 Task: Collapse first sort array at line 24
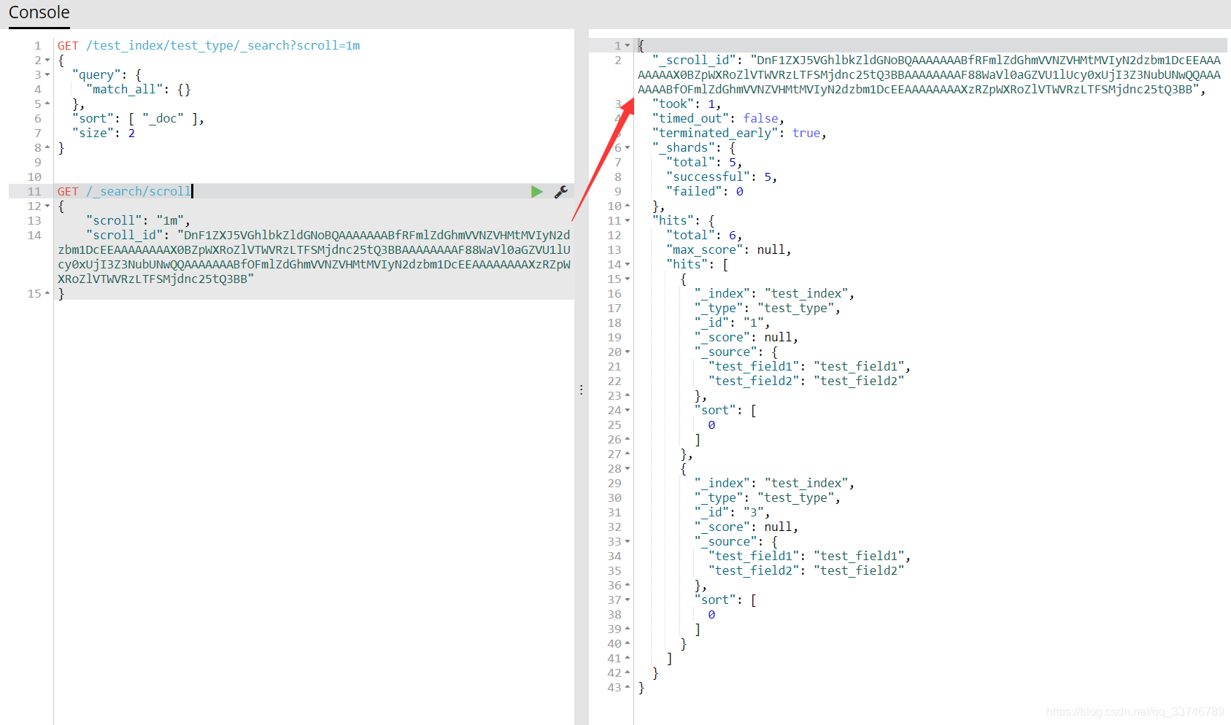point(628,411)
